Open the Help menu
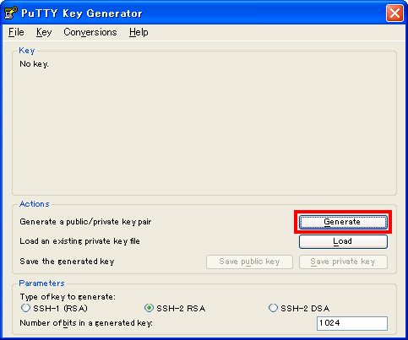The height and width of the screenshot is (340, 408). pyautogui.click(x=139, y=32)
